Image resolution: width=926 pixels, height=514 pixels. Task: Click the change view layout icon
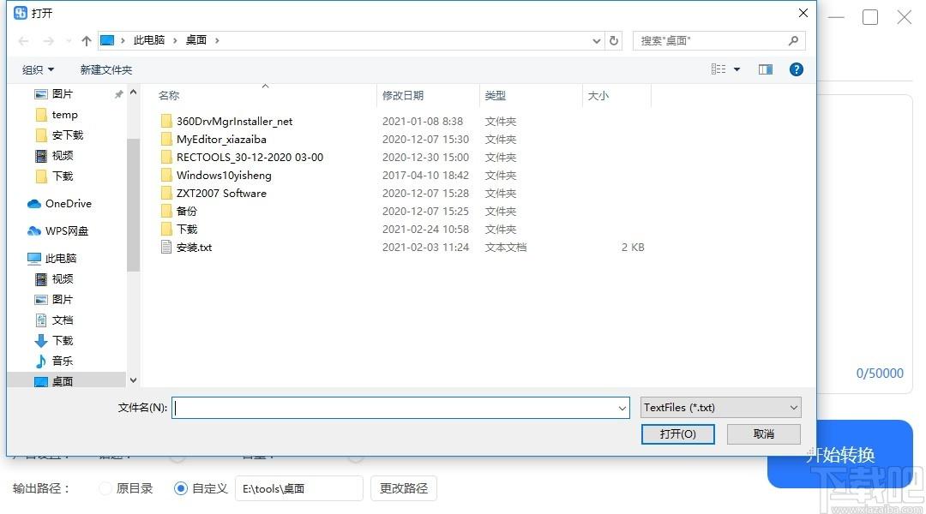click(x=719, y=69)
